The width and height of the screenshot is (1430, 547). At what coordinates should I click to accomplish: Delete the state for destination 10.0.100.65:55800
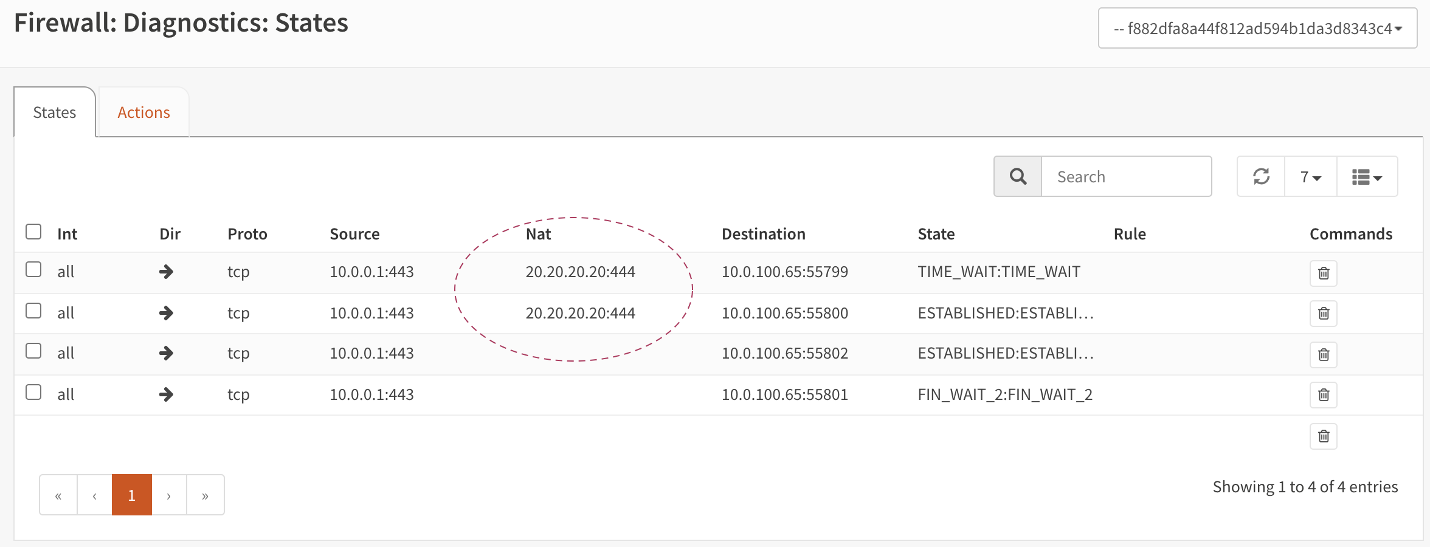click(1323, 314)
